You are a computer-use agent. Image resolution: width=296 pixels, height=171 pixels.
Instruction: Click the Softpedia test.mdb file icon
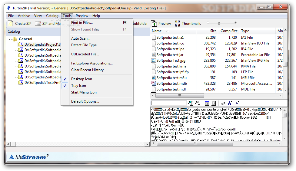(x=154, y=83)
